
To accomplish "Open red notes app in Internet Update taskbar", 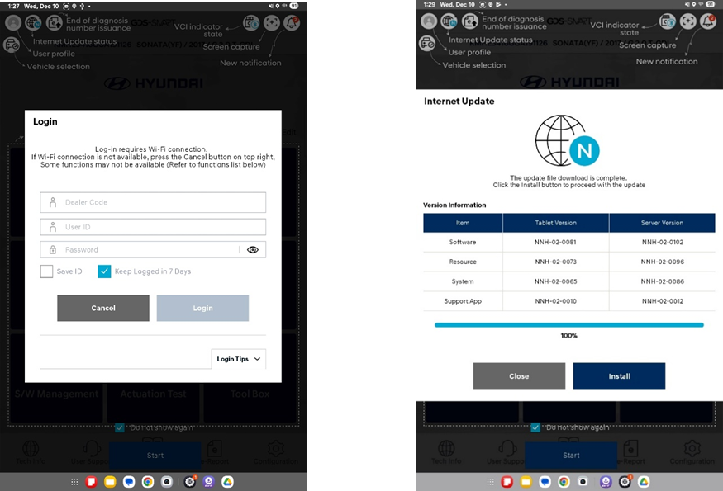I will [x=507, y=482].
